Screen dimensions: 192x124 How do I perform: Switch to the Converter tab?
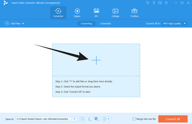pos(58,13)
